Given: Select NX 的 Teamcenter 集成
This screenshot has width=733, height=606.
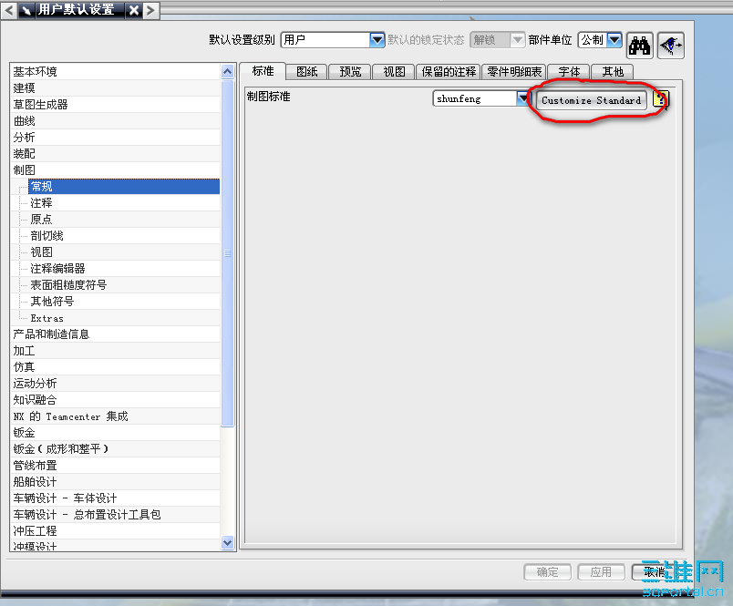Looking at the screenshot, I should point(115,416).
